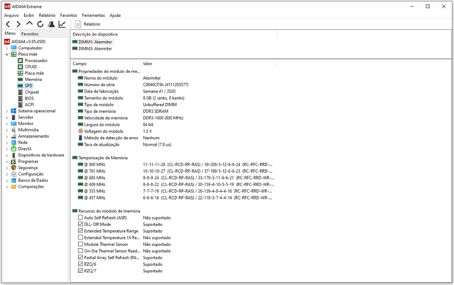Open the Relatório menu in menu bar
Viewport: 454px width, 285px height.
[47, 15]
